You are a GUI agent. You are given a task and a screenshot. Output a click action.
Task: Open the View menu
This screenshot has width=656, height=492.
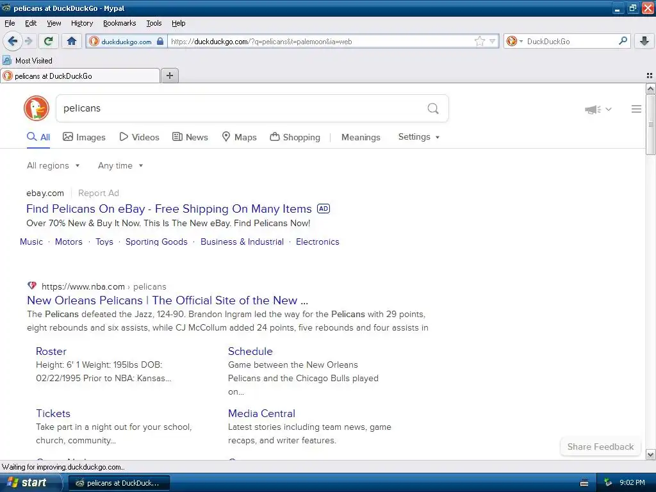coord(54,23)
